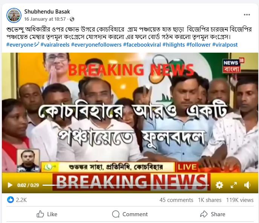Open the 45 comments list
The image size is (259, 223).
click(x=176, y=200)
